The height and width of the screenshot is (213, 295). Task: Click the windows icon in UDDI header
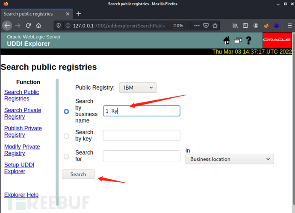pyautogui.click(x=238, y=41)
